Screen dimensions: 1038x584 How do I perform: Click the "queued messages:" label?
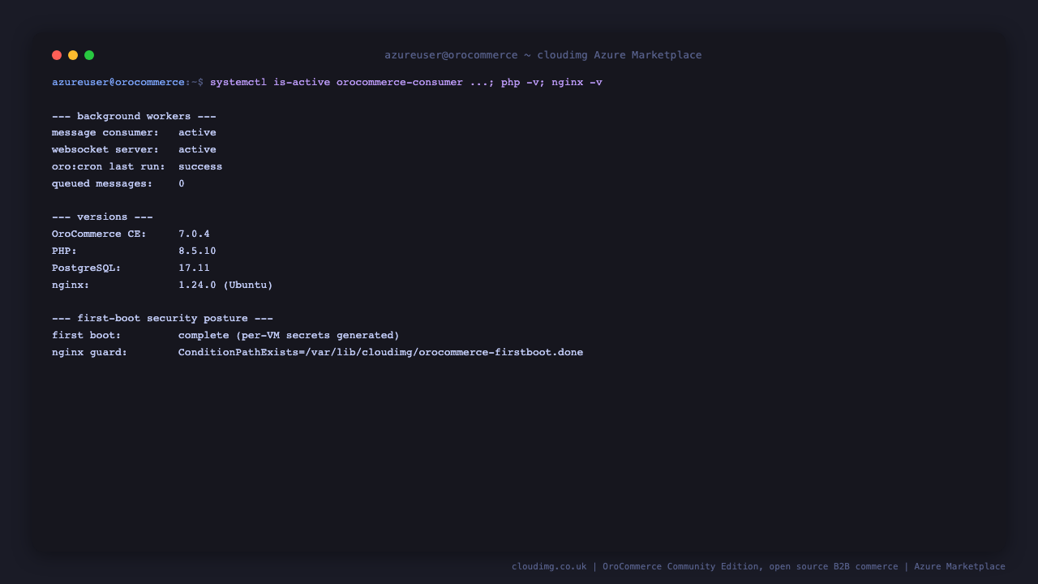coord(102,184)
